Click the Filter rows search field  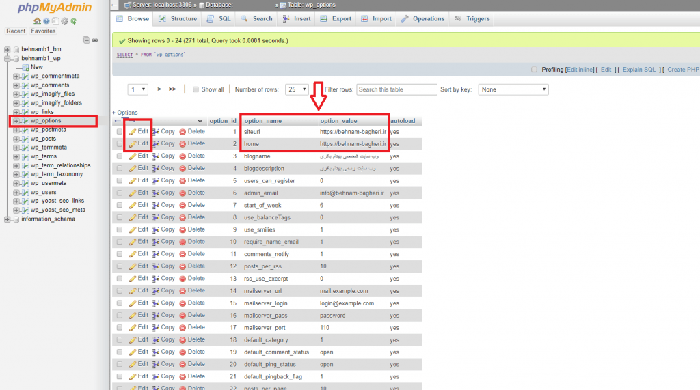(x=396, y=89)
